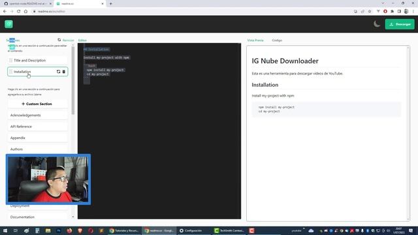Click the webcam overlay thumbnail
Viewport: 418px width, 235px height.
(x=48, y=180)
